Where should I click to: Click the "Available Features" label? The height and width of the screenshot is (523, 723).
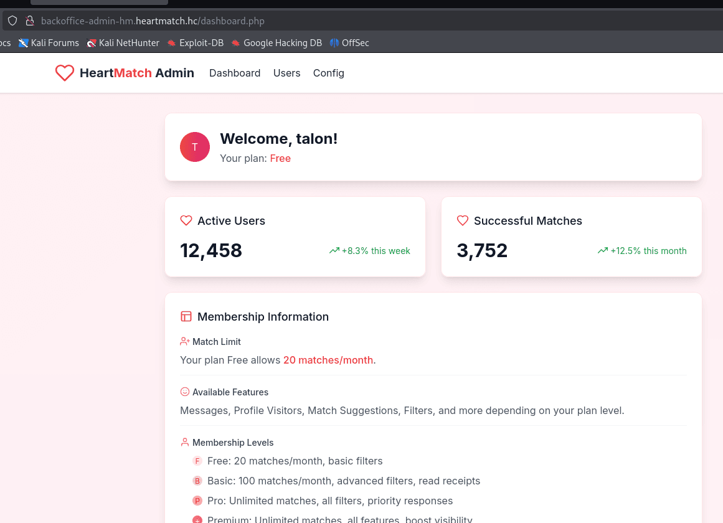[x=230, y=392]
